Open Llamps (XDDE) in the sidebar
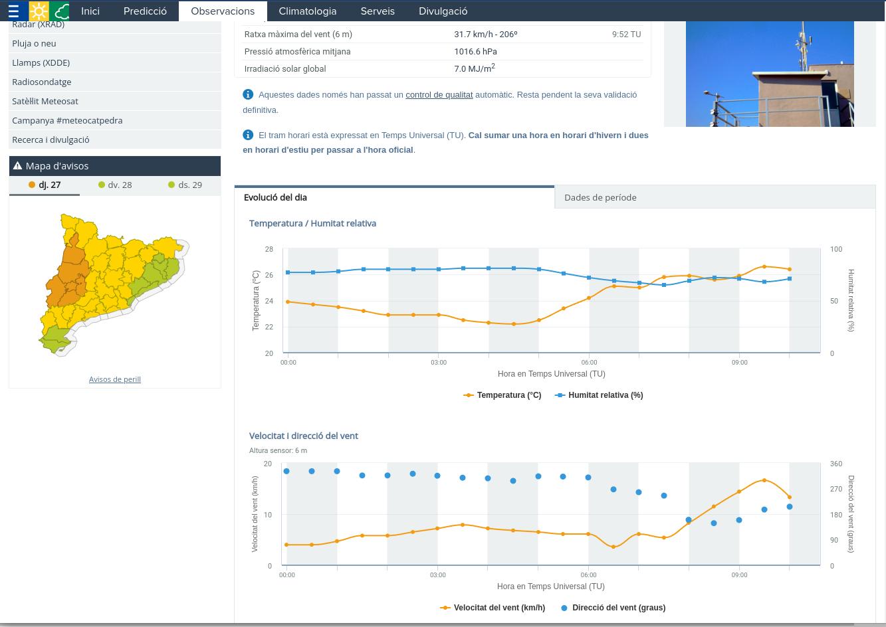Screen dimensions: 886x627 [41, 62]
